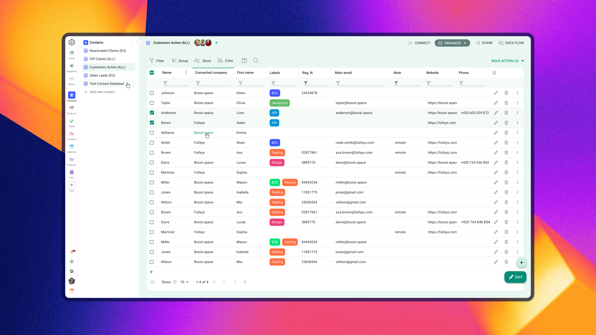
Task: Toggle checkbox for Brown contact row
Action: pyautogui.click(x=151, y=123)
